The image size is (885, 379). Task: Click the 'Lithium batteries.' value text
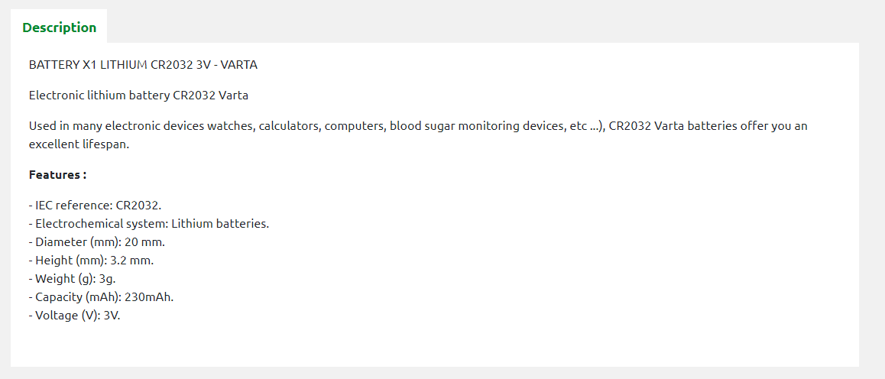(220, 224)
